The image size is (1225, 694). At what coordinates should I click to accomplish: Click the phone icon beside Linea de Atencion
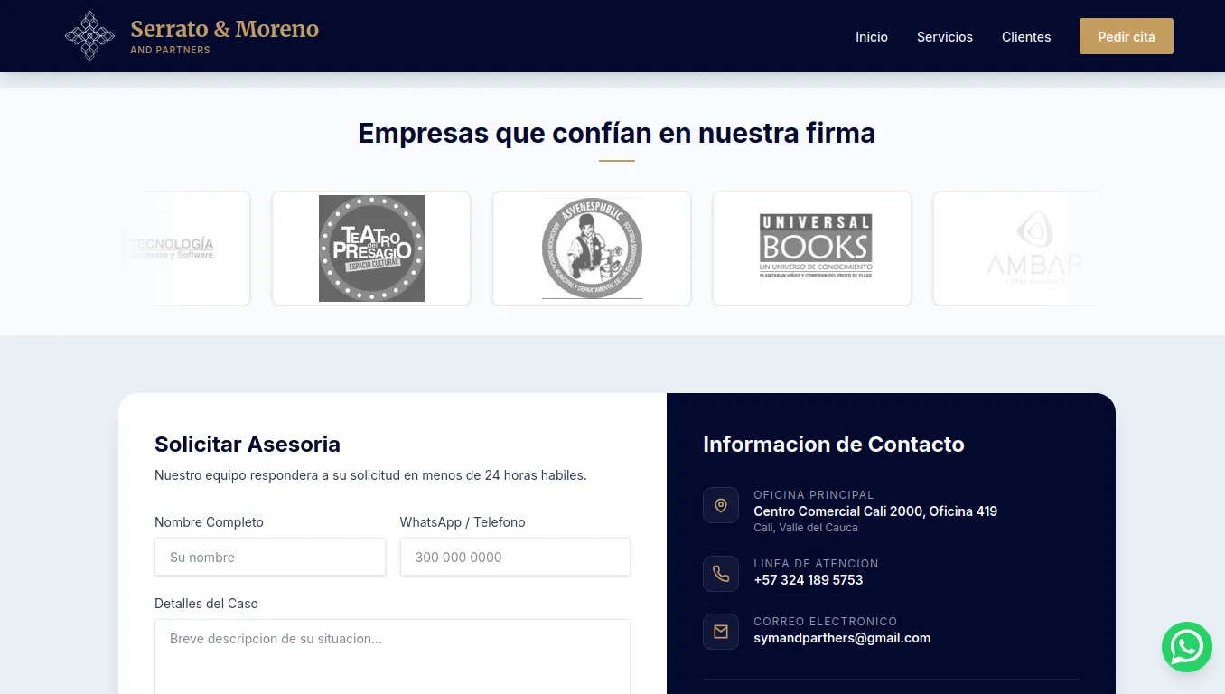pyautogui.click(x=721, y=574)
